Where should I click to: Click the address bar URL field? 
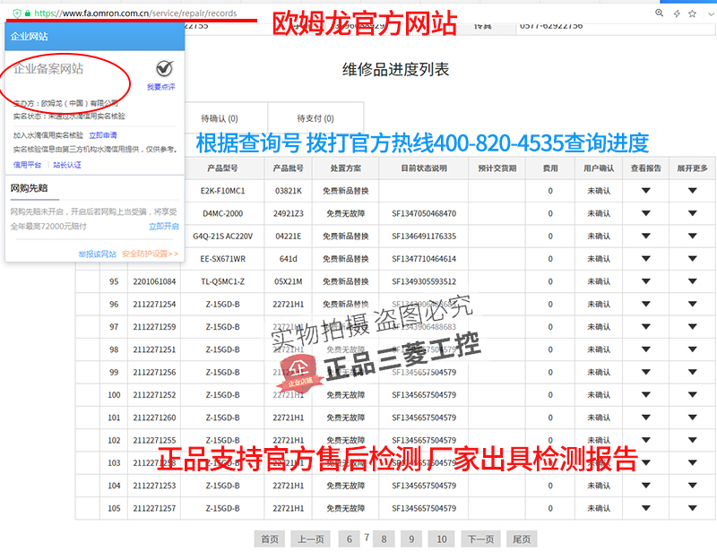(x=136, y=13)
